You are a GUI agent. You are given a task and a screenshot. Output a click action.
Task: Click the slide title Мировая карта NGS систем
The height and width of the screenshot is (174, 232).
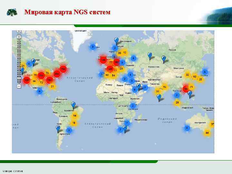click(x=67, y=12)
